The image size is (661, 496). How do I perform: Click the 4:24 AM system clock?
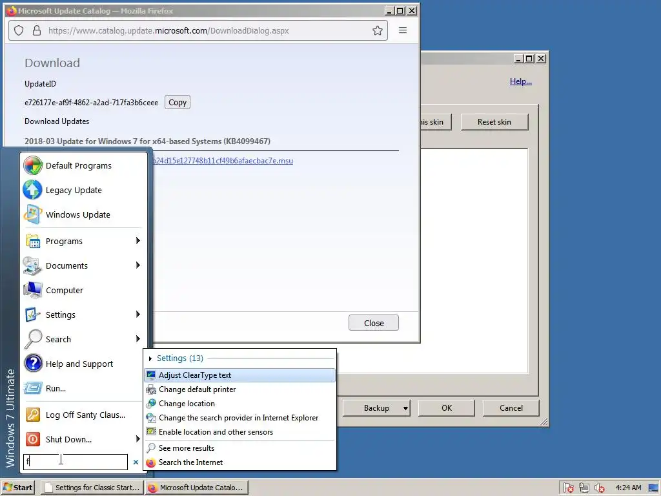point(628,488)
